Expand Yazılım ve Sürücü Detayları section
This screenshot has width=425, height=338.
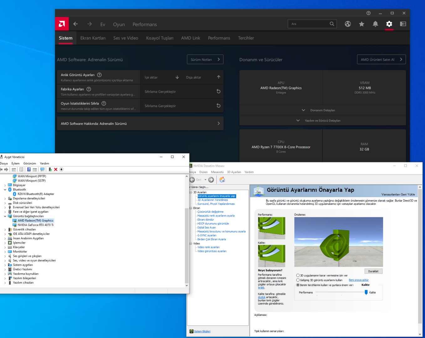pos(323,120)
